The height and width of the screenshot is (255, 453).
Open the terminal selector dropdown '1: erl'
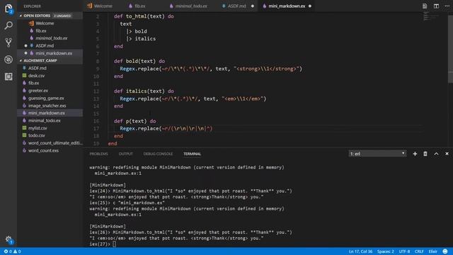[377, 154]
